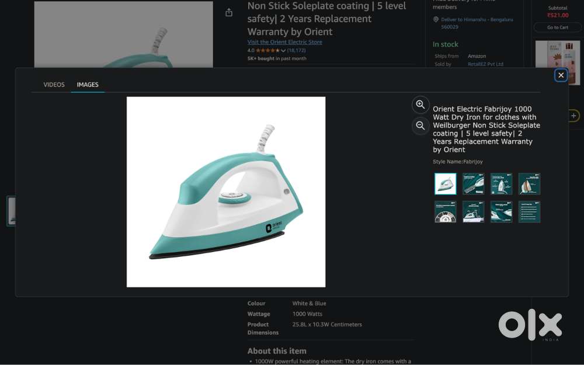Screen dimensions: 584x365
Task: Select the IMAGES tab
Action: pyautogui.click(x=88, y=85)
